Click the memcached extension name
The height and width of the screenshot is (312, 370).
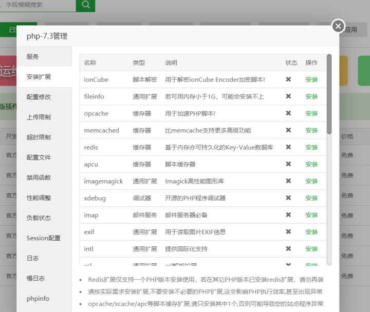tap(101, 130)
